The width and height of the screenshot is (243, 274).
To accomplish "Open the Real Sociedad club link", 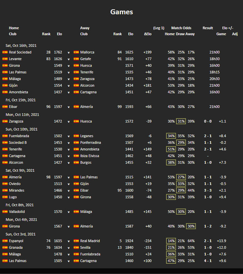I will (x=20, y=52).
